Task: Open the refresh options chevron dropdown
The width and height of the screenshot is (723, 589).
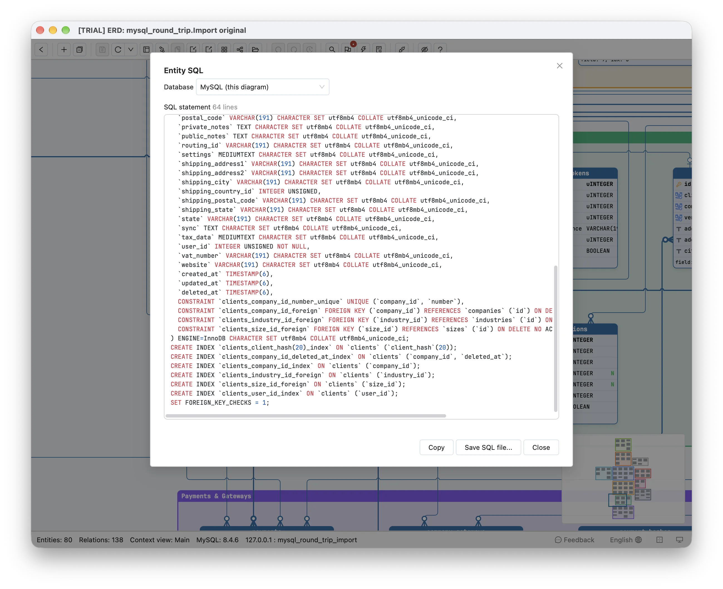Action: click(x=131, y=50)
